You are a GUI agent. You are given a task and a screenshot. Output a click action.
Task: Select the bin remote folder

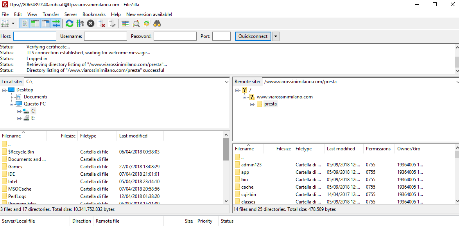pos(244,180)
